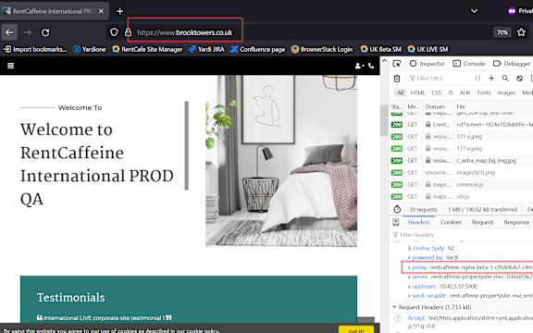Switch to the Request tab
This screenshot has height=333, width=533.
(482, 222)
